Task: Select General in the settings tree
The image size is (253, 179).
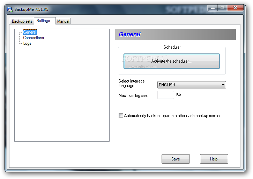Action: click(30, 32)
